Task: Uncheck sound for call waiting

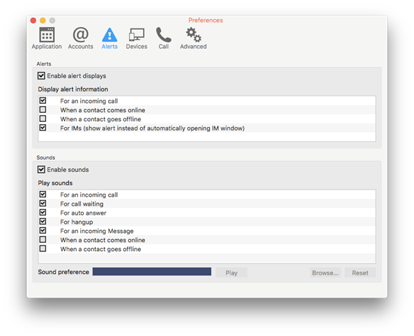Action: coord(43,204)
